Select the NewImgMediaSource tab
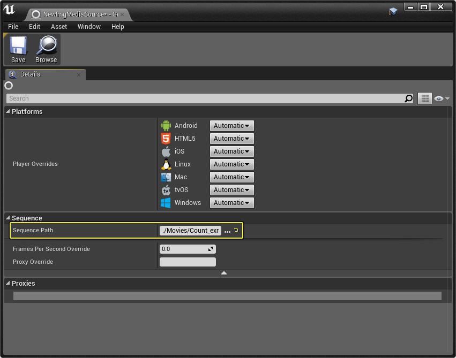Viewport: 456px width, 358px height. [x=78, y=14]
